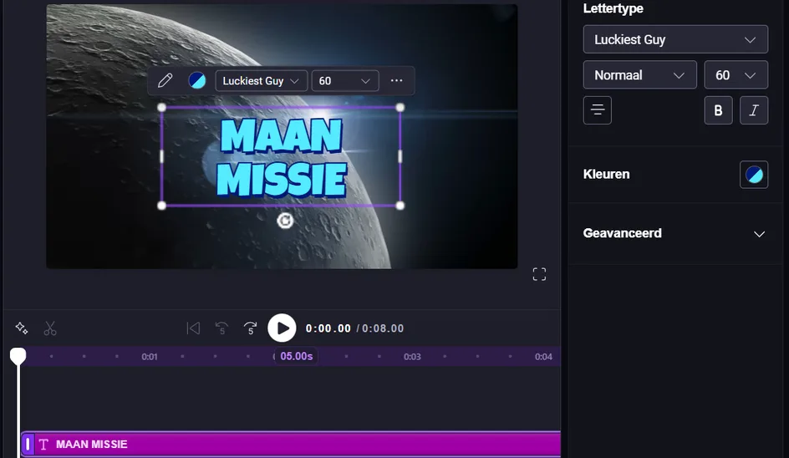Click the scissors split icon
789x458 pixels.
point(50,328)
